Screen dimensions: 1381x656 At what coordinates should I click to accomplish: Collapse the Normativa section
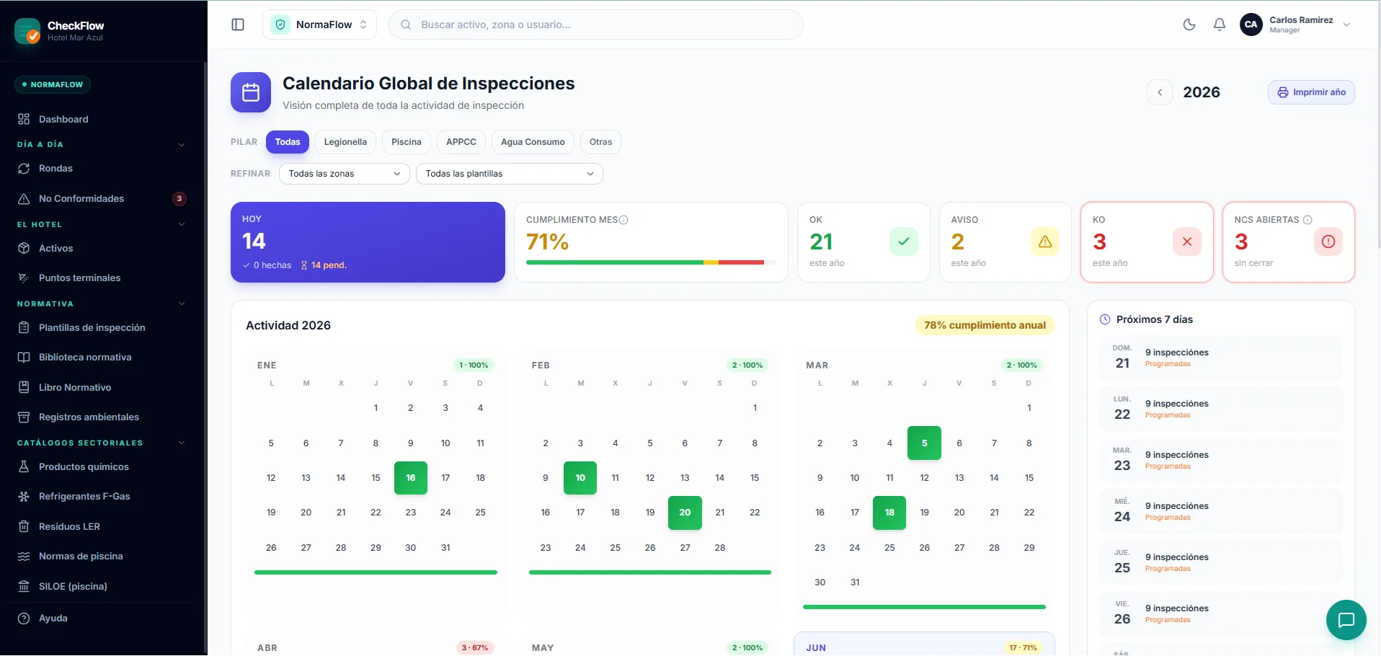click(182, 303)
